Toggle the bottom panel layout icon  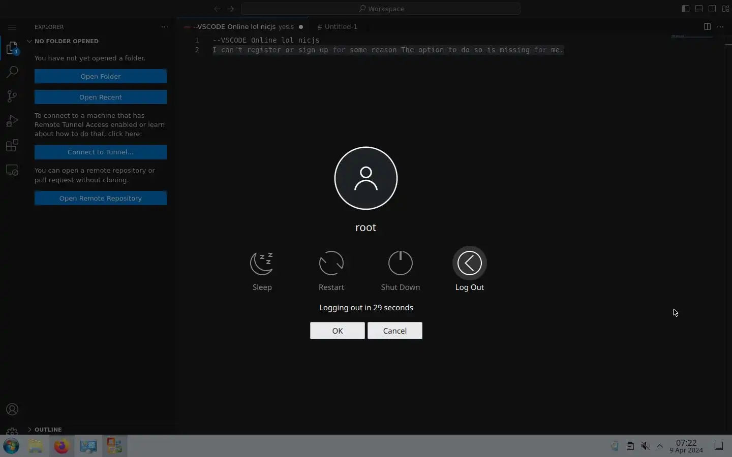coord(699,9)
